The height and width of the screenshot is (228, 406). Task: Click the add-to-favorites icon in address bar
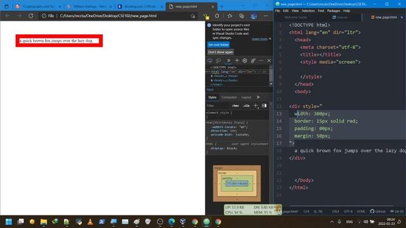coord(193,16)
